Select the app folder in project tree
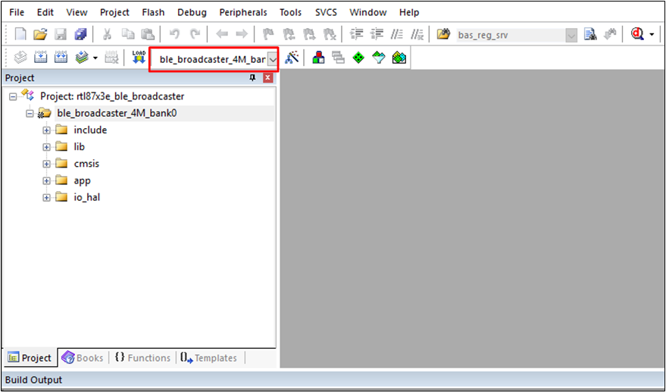Viewport: 666px width, 392px height. click(x=82, y=180)
